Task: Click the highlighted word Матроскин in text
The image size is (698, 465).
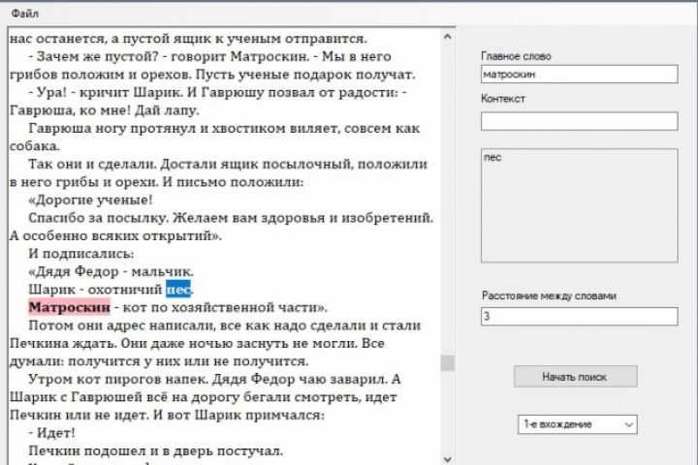Action: click(x=69, y=307)
